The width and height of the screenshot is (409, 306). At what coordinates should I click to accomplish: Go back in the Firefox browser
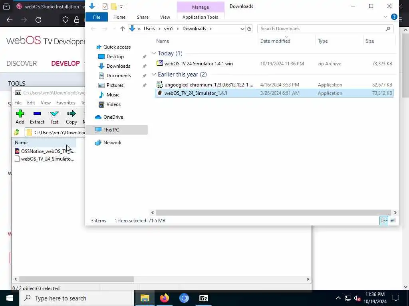(x=10, y=20)
